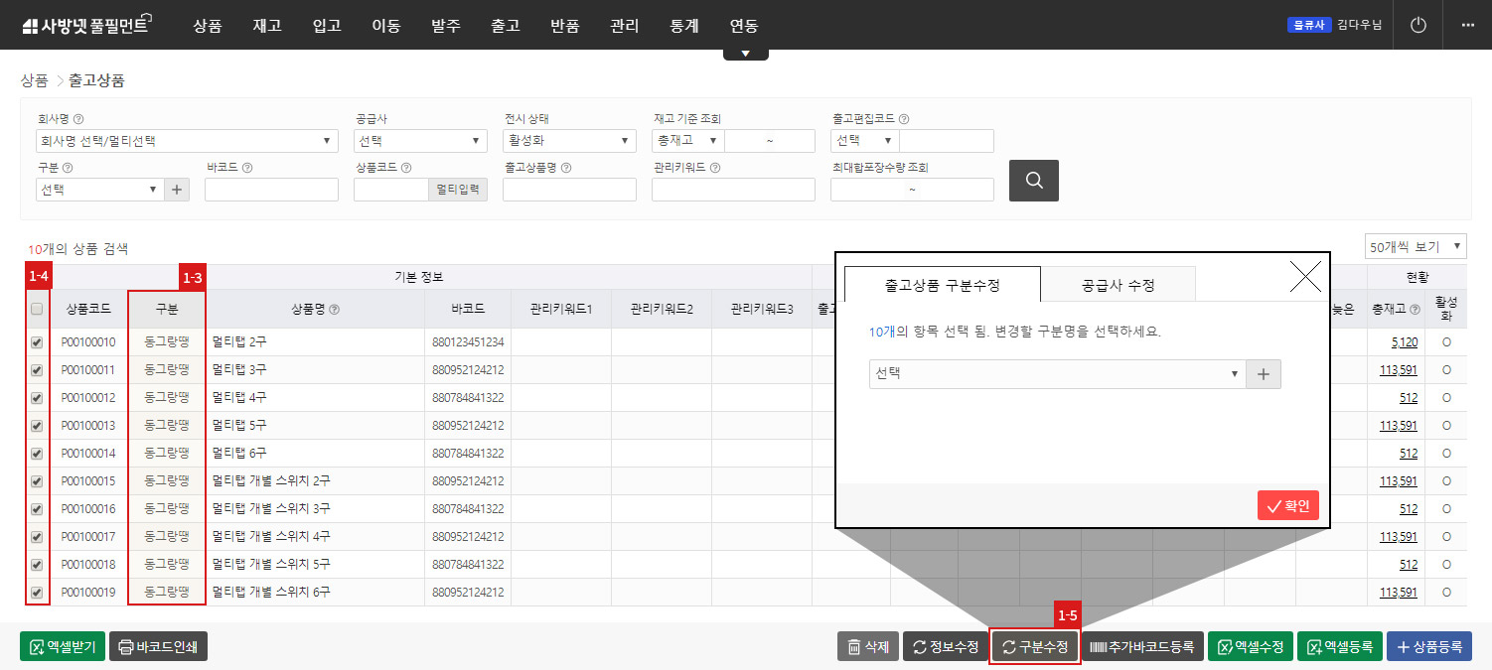The image size is (1492, 670).
Task: Open the 50개씩 보기 dropdown
Action: pyautogui.click(x=1415, y=245)
